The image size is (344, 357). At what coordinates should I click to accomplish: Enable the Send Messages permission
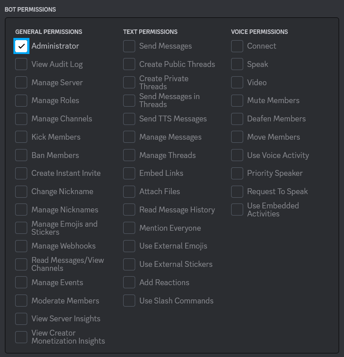tap(129, 46)
